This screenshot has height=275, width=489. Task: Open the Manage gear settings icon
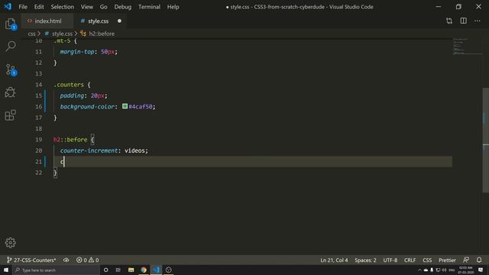coord(10,243)
